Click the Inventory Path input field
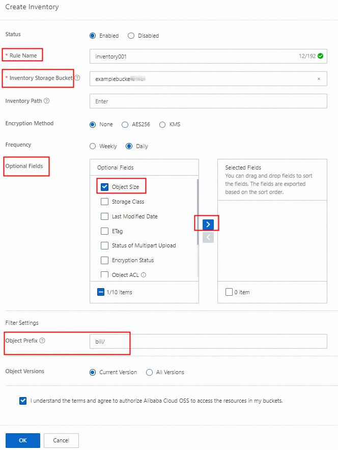 pos(209,101)
